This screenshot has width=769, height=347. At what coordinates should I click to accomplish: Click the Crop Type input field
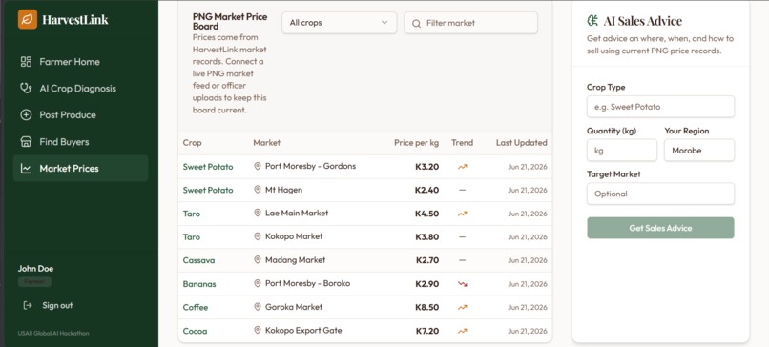tap(660, 107)
